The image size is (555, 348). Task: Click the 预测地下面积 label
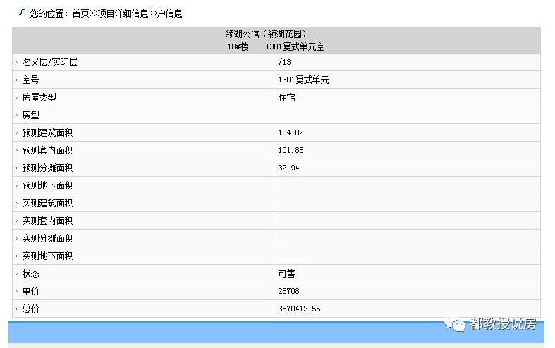[x=47, y=186]
